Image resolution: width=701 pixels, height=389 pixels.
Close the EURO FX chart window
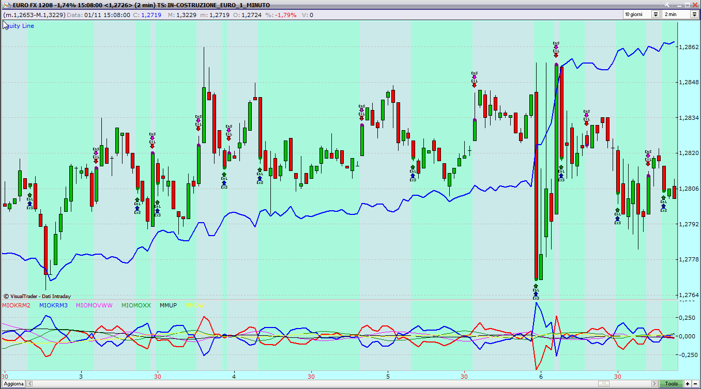[695, 5]
